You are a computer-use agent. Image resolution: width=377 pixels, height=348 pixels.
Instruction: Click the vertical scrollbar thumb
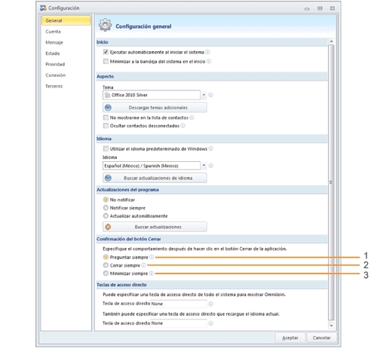coord(331,182)
